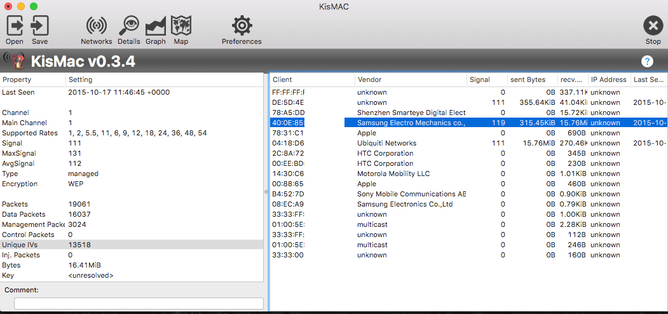
Task: Click the 160B recv cell
Action: tap(577, 256)
